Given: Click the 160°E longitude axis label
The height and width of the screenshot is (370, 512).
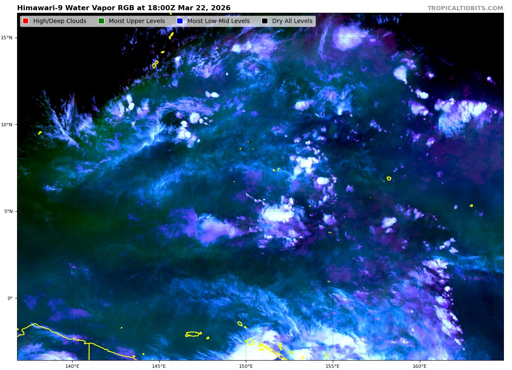Looking at the screenshot, I should click(x=419, y=366).
